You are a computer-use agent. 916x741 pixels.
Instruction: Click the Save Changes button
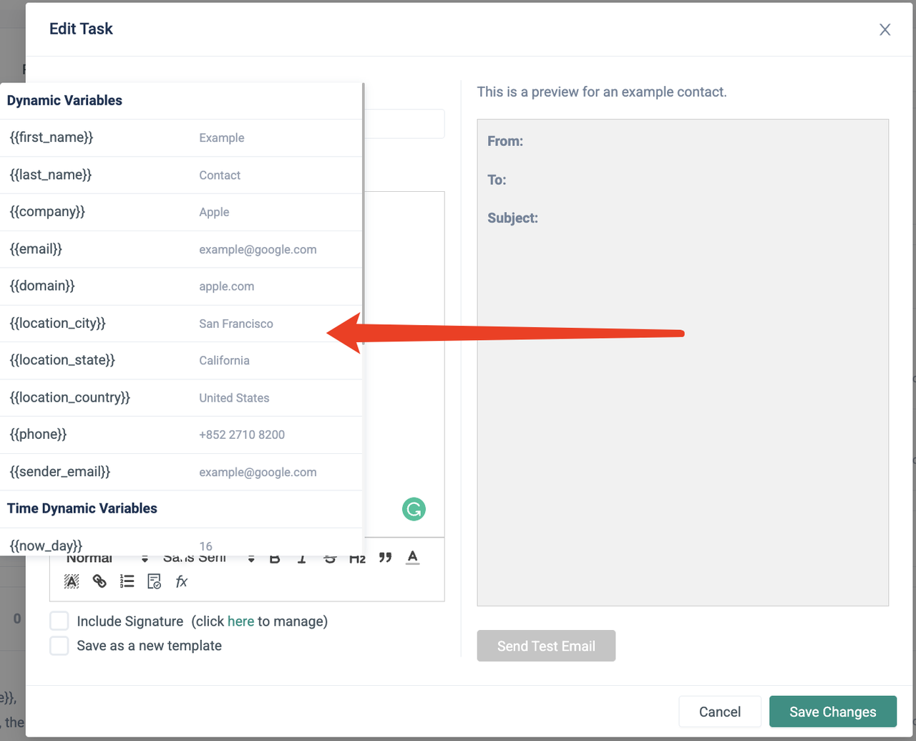tap(832, 712)
